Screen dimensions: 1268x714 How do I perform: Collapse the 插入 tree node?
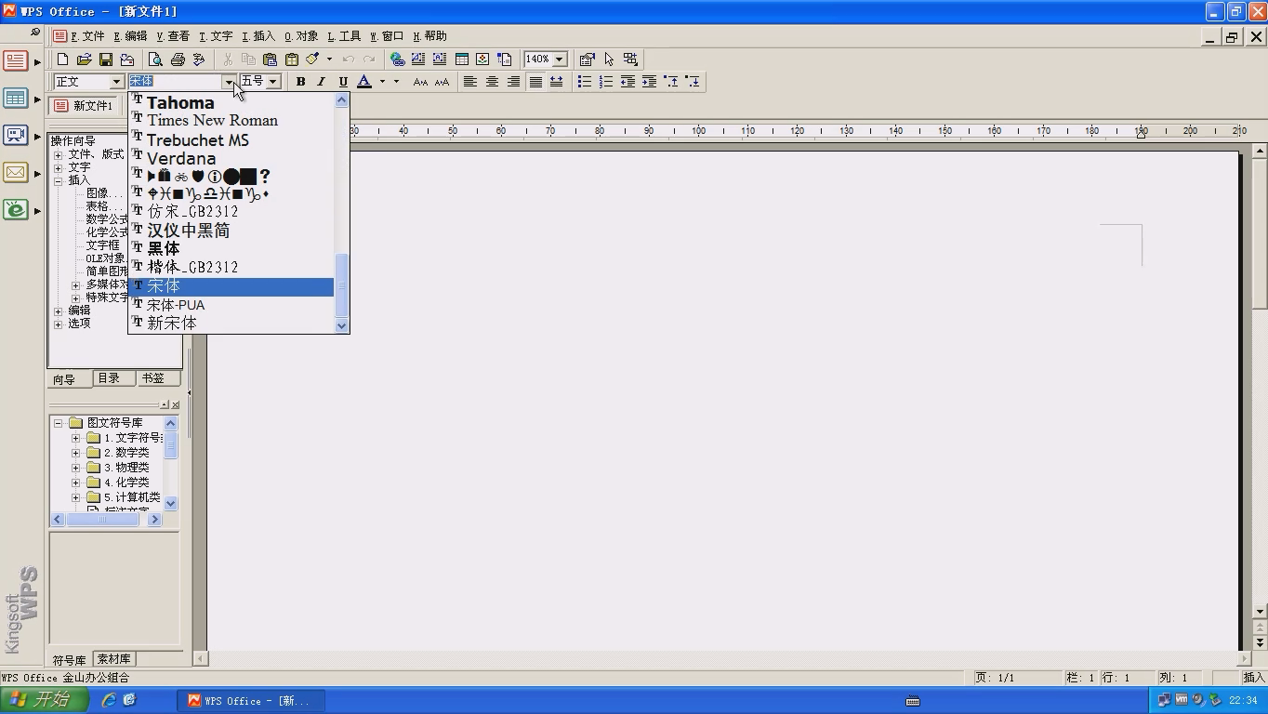(x=58, y=180)
